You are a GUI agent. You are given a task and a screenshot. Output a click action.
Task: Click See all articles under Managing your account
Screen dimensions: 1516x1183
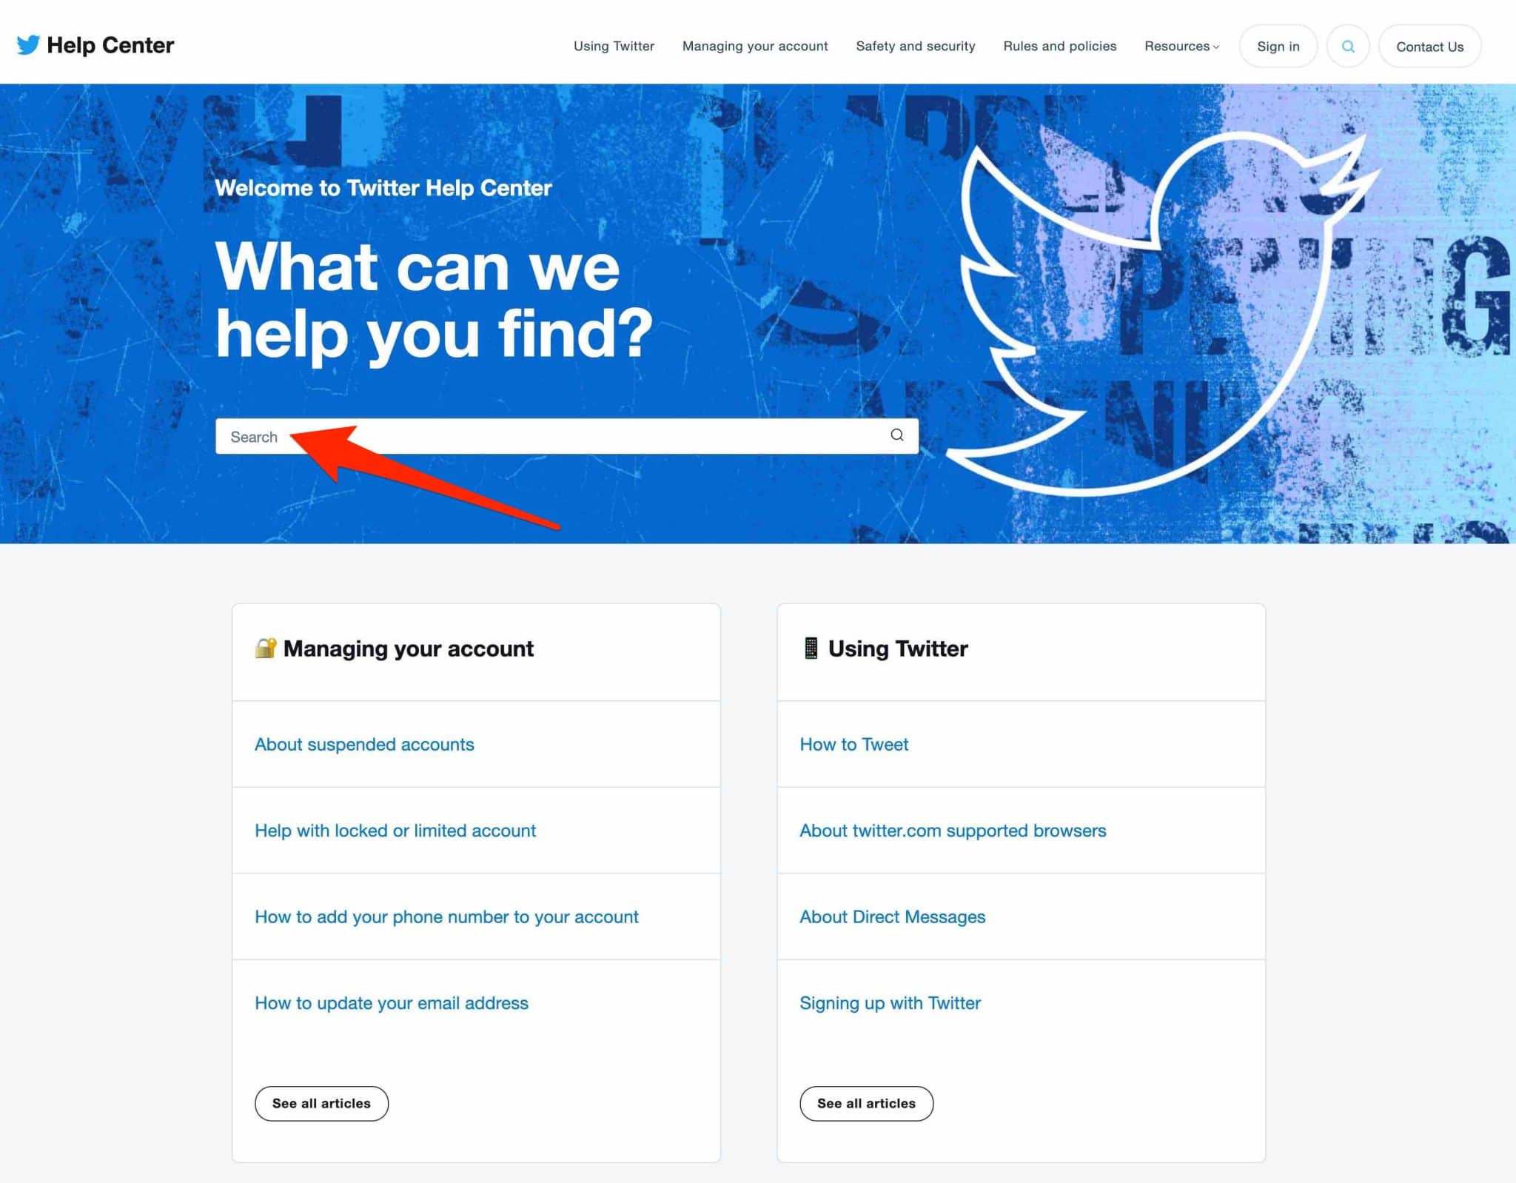click(x=321, y=1103)
